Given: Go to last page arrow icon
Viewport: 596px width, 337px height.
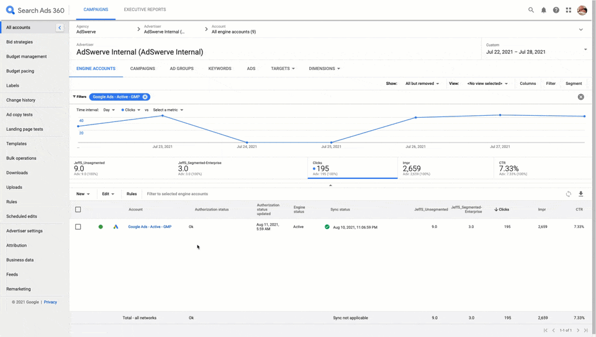Looking at the screenshot, I should pos(585,330).
